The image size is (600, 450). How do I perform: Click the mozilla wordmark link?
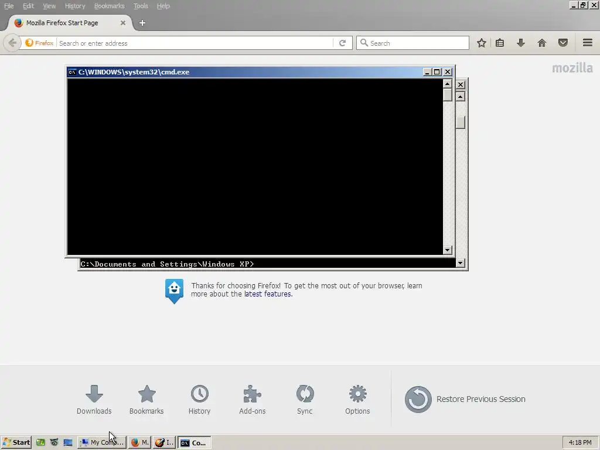coord(572,68)
